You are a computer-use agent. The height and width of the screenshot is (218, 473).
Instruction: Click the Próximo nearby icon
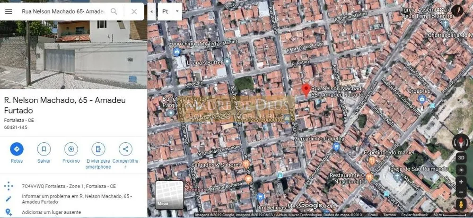(x=71, y=149)
